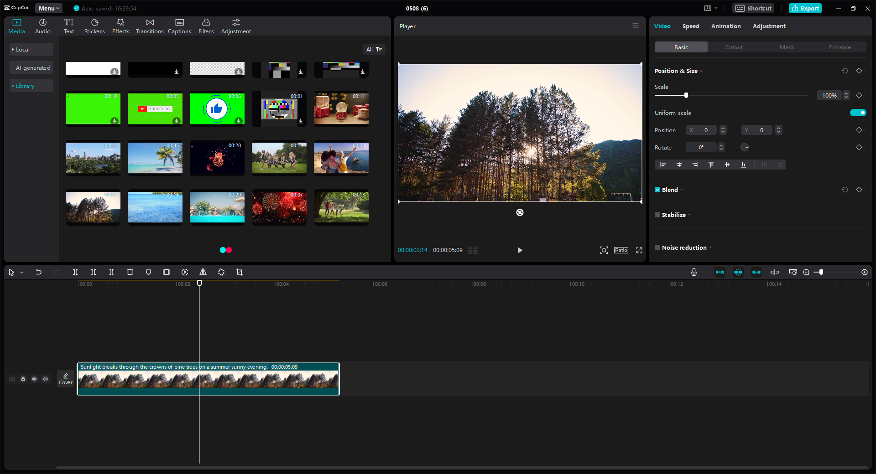Open the Menu dropdown in the title bar

point(48,8)
